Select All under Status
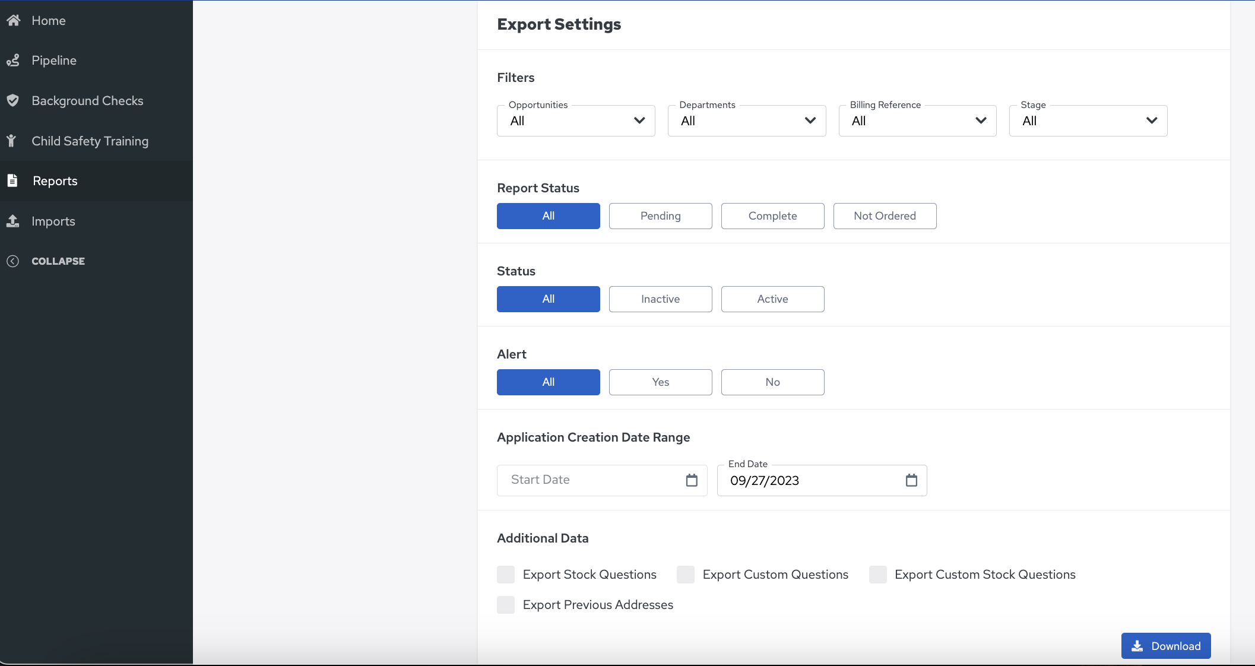 (549, 299)
